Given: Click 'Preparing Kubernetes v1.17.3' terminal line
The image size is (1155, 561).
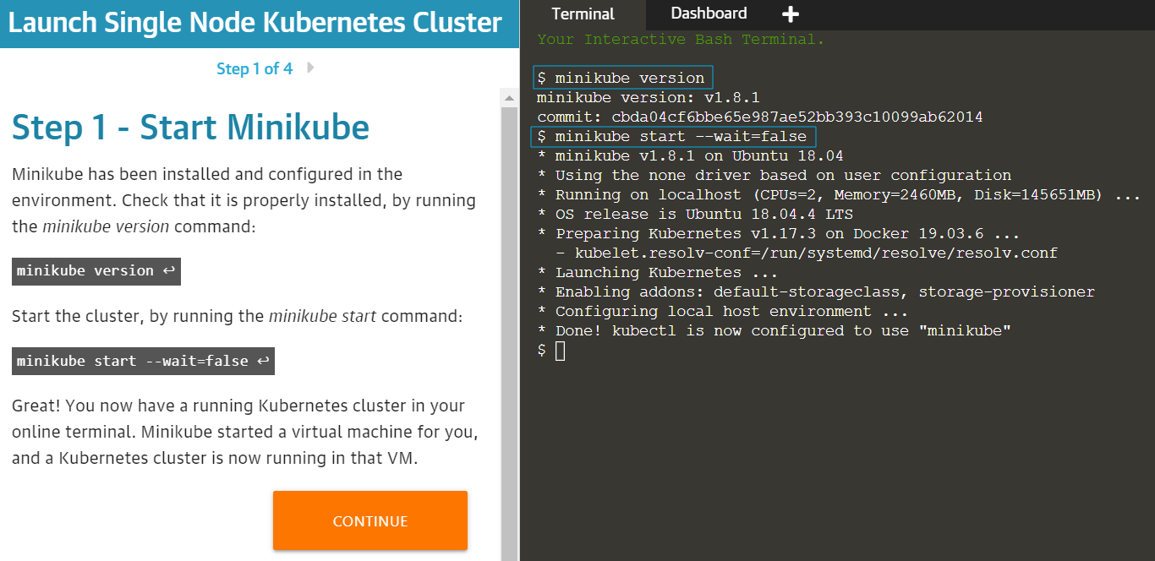Looking at the screenshot, I should pyautogui.click(x=779, y=233).
